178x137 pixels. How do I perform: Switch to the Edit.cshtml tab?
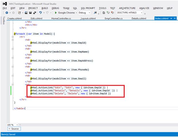coord(36,18)
